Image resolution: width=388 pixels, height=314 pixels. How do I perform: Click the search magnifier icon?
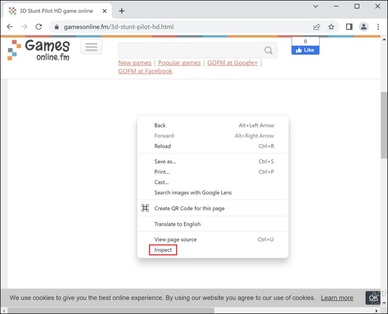[268, 50]
